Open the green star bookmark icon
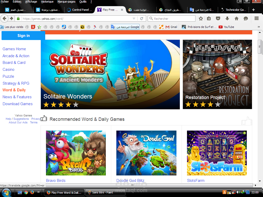The image size is (263, 197). point(39,27)
